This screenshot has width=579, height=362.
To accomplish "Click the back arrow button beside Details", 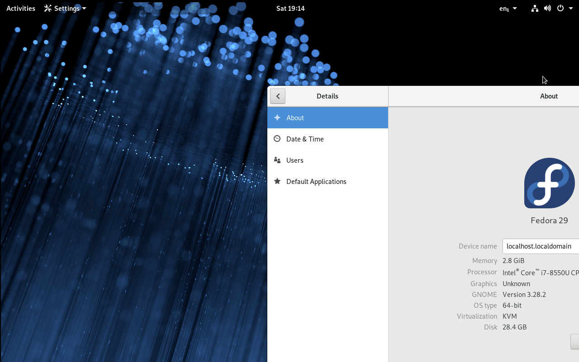I will pos(278,96).
